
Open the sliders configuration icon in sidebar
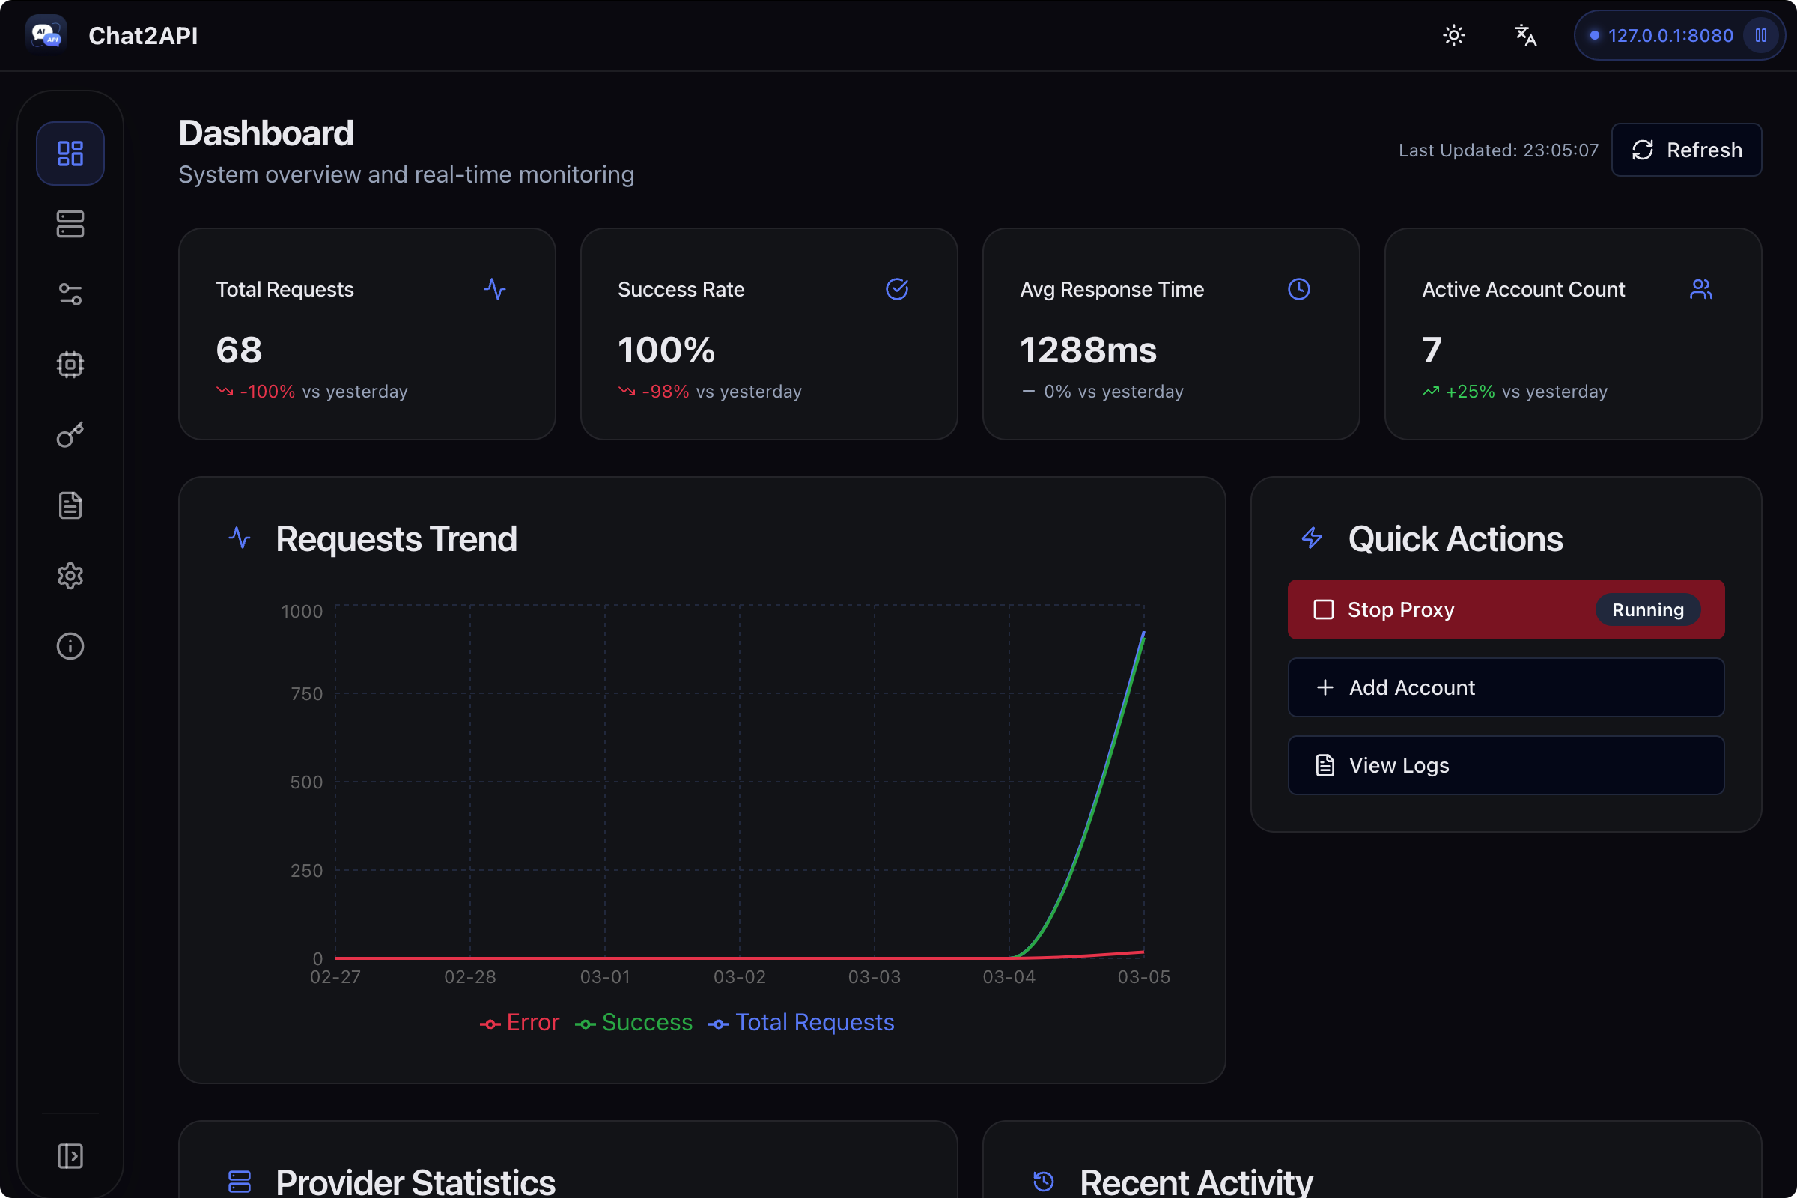(70, 294)
